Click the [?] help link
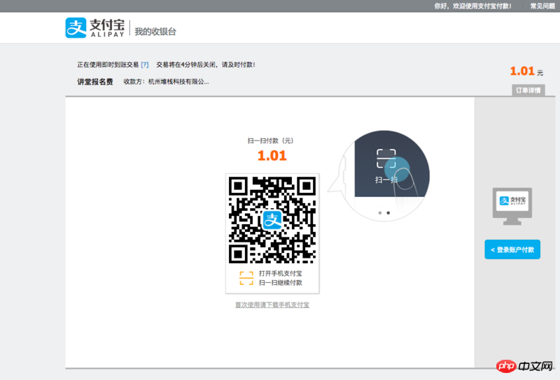560x380 pixels. click(145, 65)
